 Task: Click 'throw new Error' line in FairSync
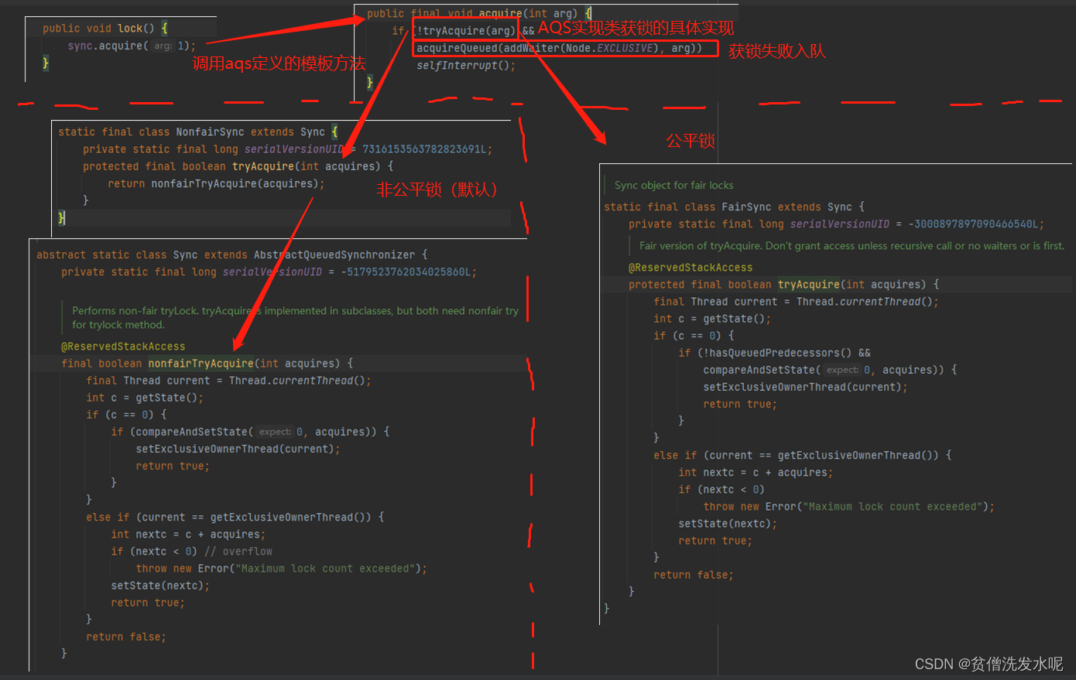[x=848, y=507]
